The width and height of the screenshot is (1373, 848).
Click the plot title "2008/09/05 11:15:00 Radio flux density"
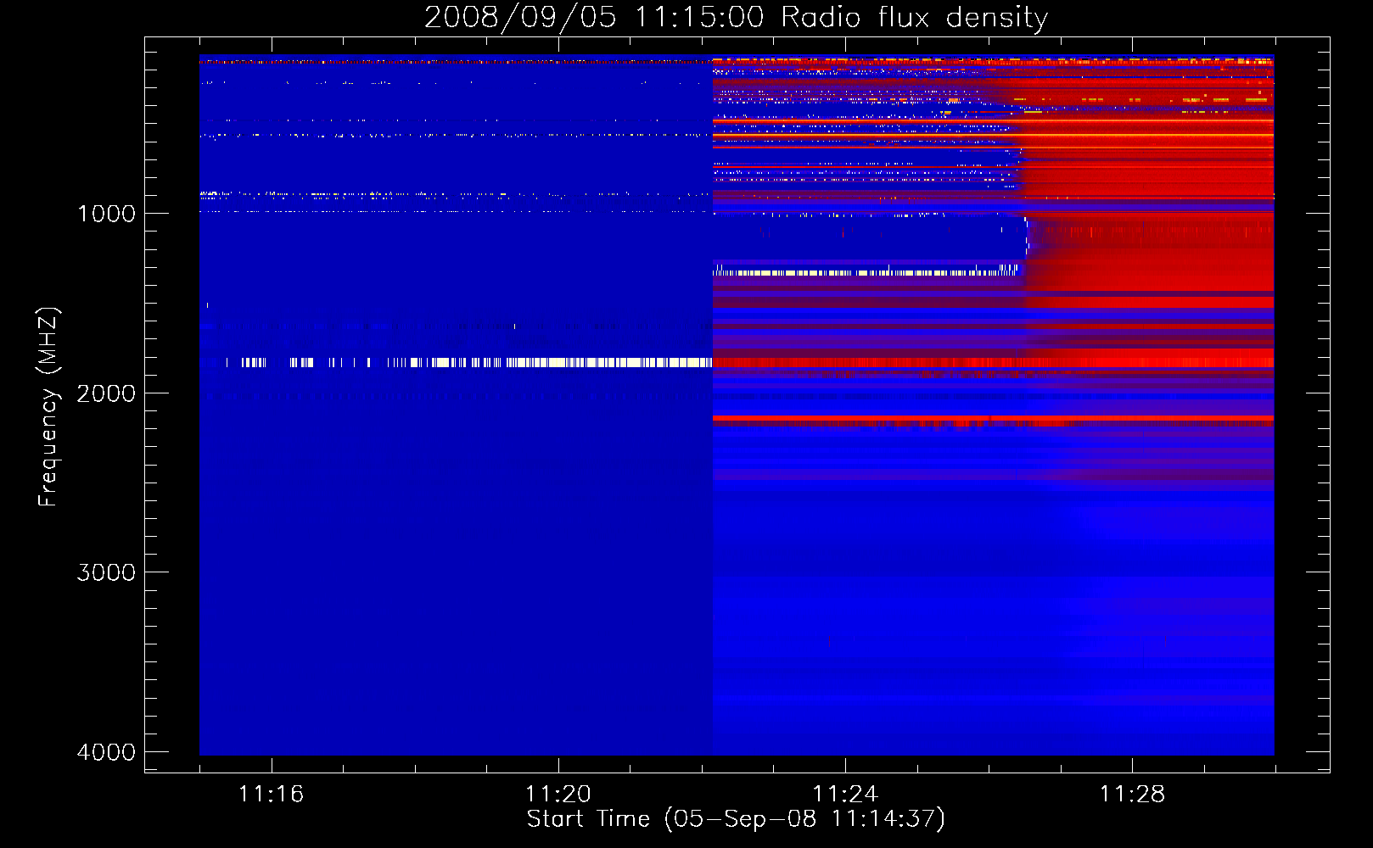click(737, 17)
